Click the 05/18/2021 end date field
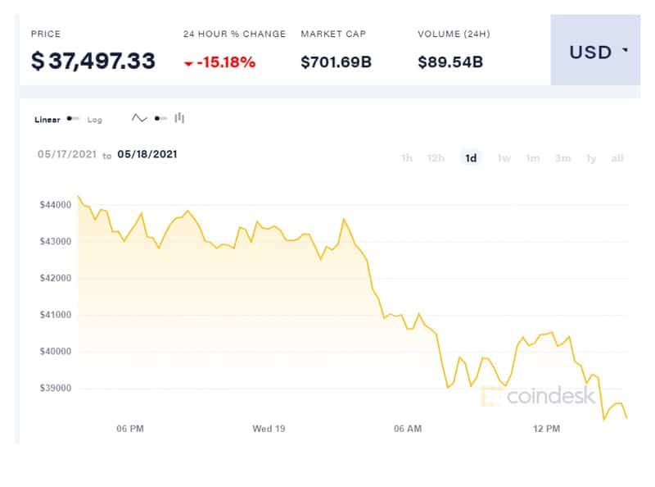This screenshot has width=655, height=487. (147, 154)
